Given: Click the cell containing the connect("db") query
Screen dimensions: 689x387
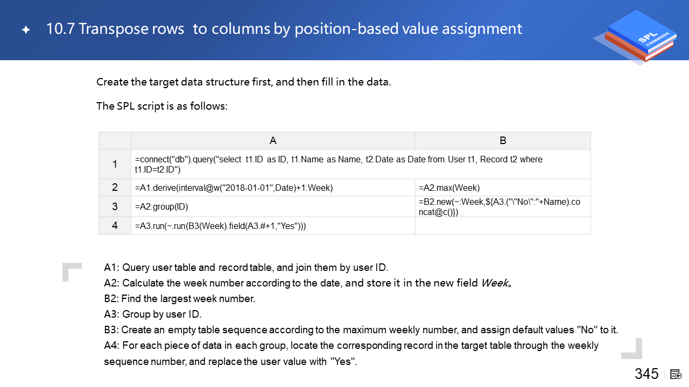Looking at the screenshot, I should (x=339, y=164).
